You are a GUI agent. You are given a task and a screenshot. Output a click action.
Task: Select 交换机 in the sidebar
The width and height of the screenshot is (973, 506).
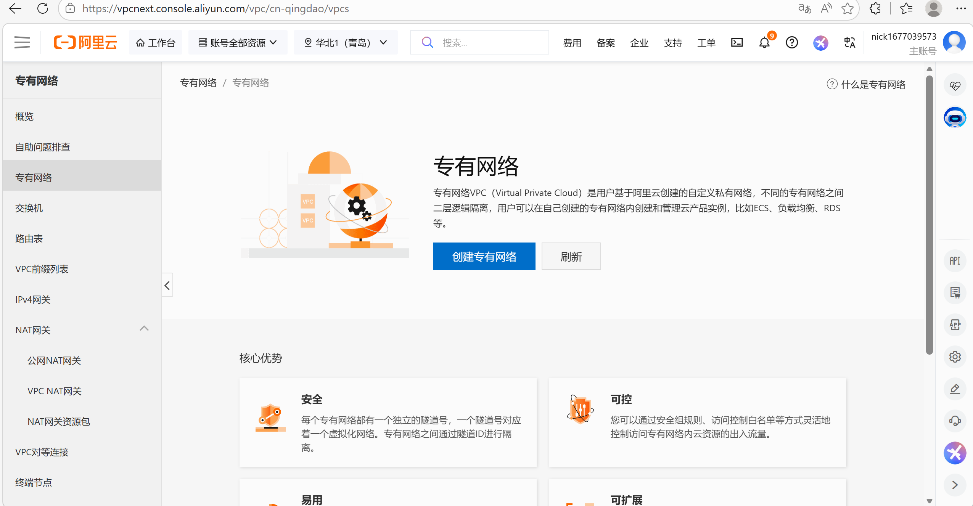tap(29, 208)
